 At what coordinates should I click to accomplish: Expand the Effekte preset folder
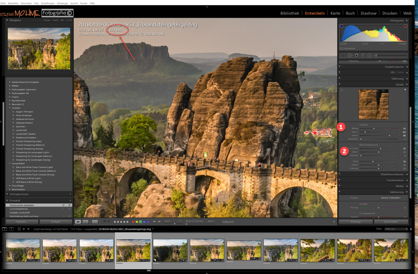click(x=10, y=86)
